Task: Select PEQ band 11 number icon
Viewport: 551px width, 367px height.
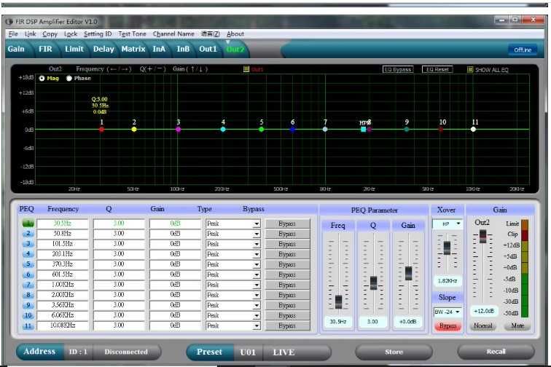Action: click(28, 325)
